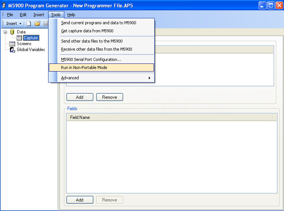Click the M5900 application icon in title bar
The width and height of the screenshot is (284, 211).
pos(4,6)
